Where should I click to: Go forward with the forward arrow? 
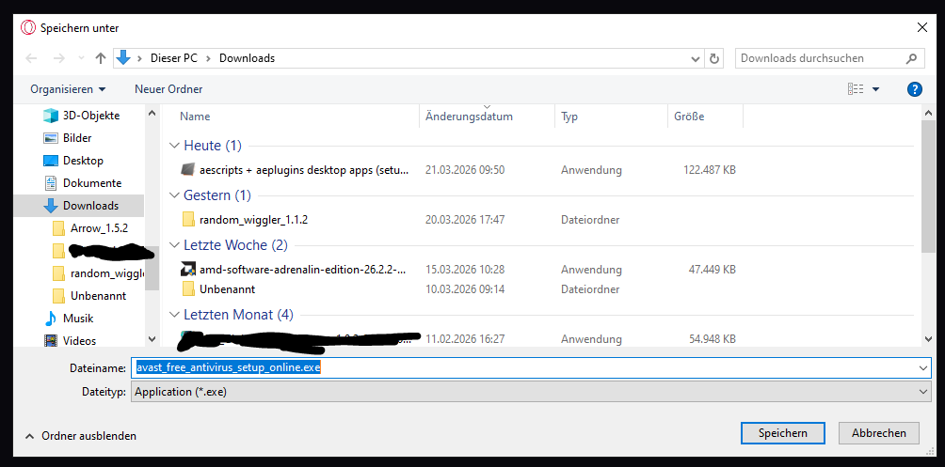pos(58,58)
